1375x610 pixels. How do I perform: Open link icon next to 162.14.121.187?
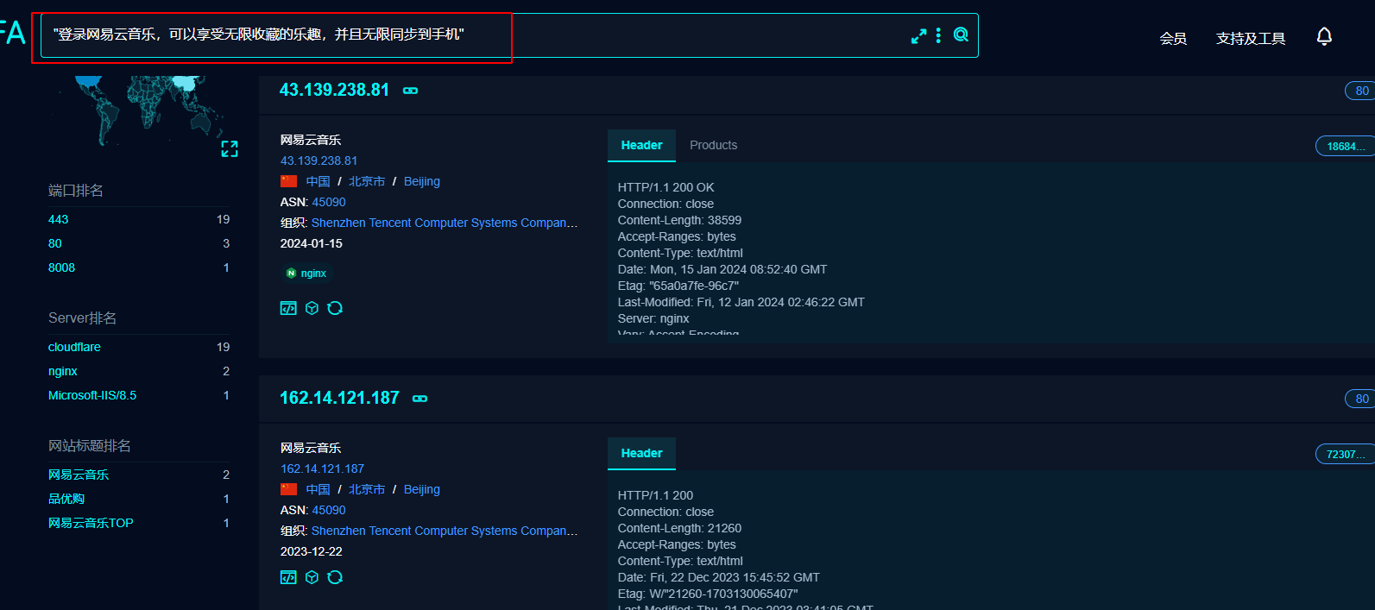tap(419, 399)
